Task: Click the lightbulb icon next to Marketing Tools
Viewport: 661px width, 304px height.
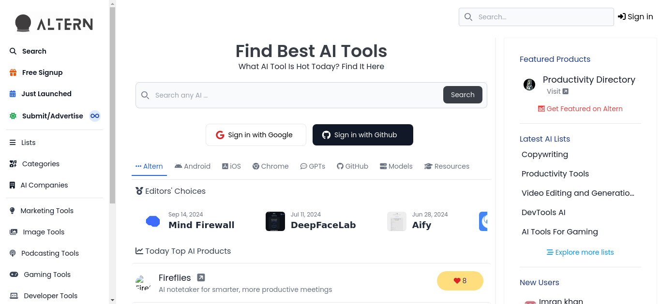Action: coord(13,211)
